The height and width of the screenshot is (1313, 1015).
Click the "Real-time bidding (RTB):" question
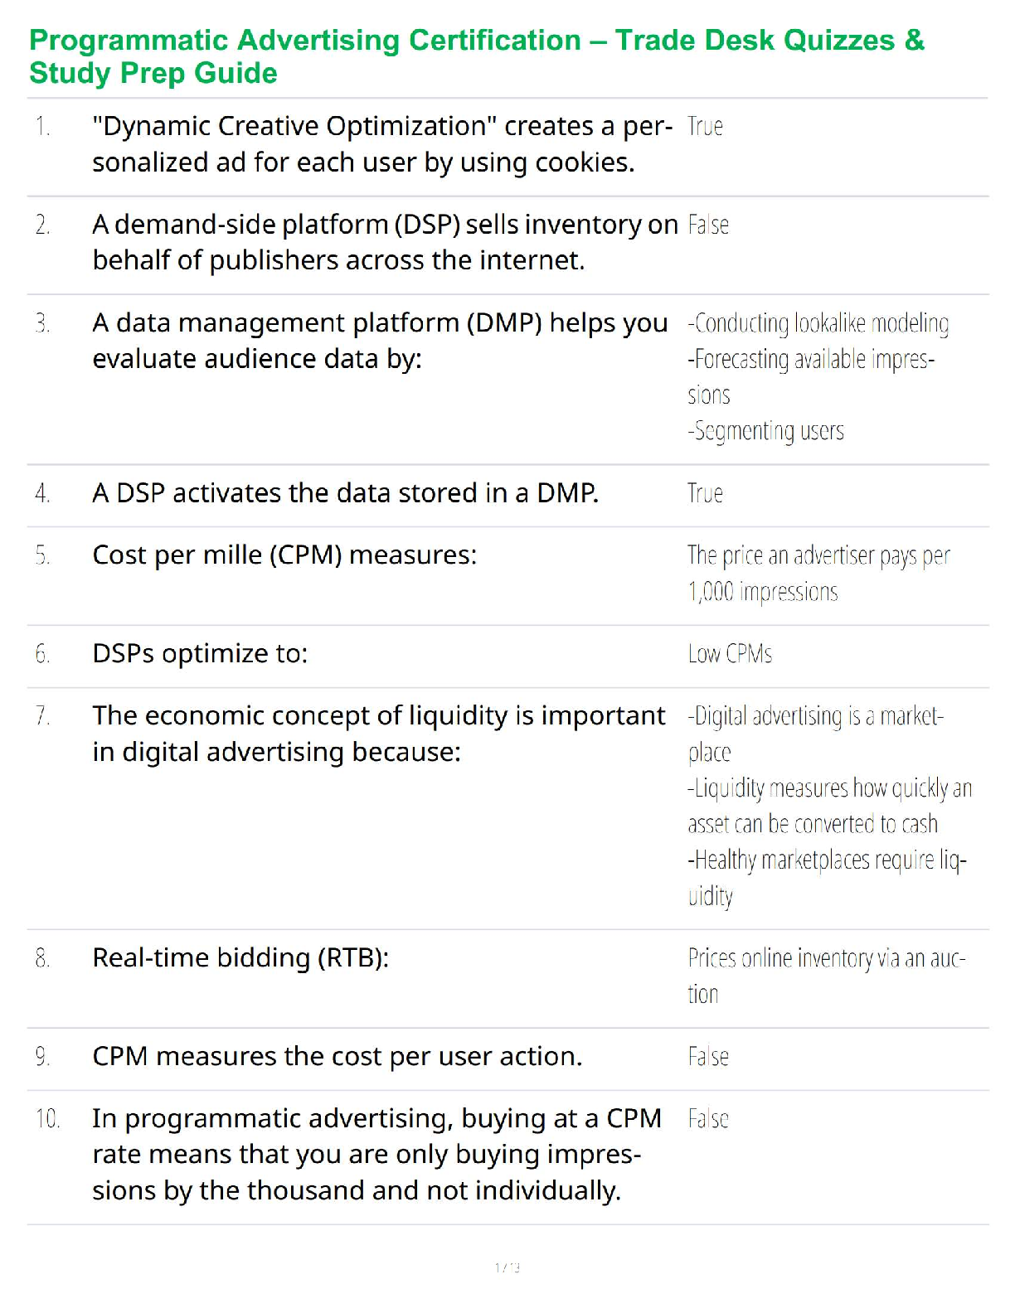click(240, 958)
